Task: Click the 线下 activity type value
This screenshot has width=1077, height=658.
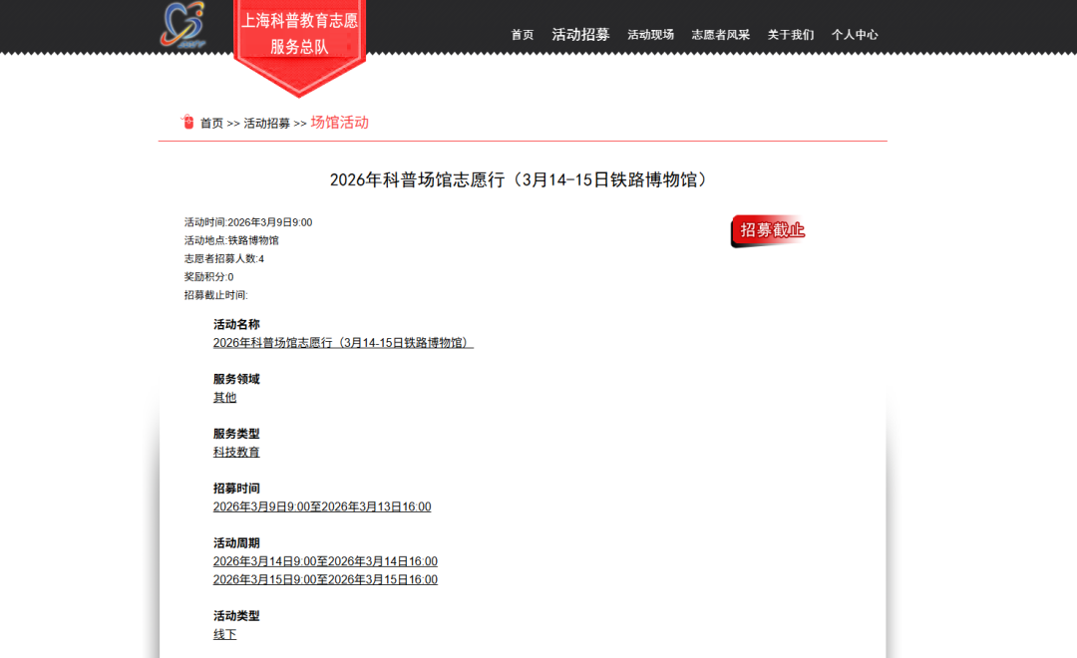Action: [224, 635]
